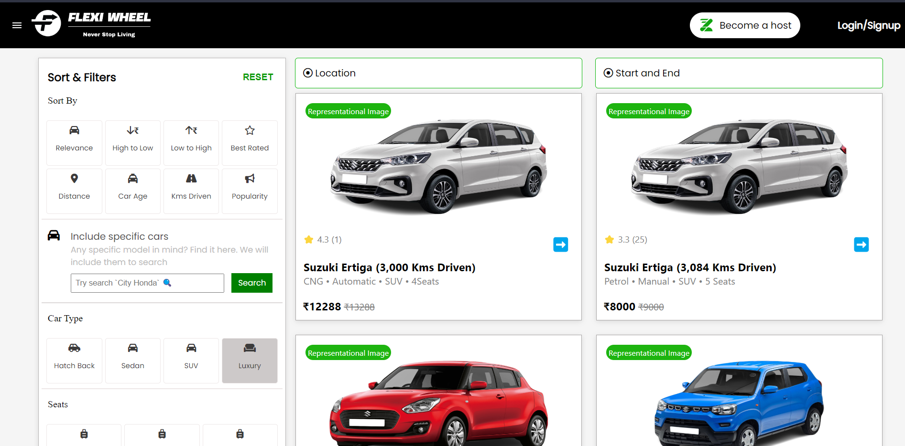This screenshot has height=446, width=905.
Task: Click Representational Image badge on CNG Ertiga
Action: [348, 111]
